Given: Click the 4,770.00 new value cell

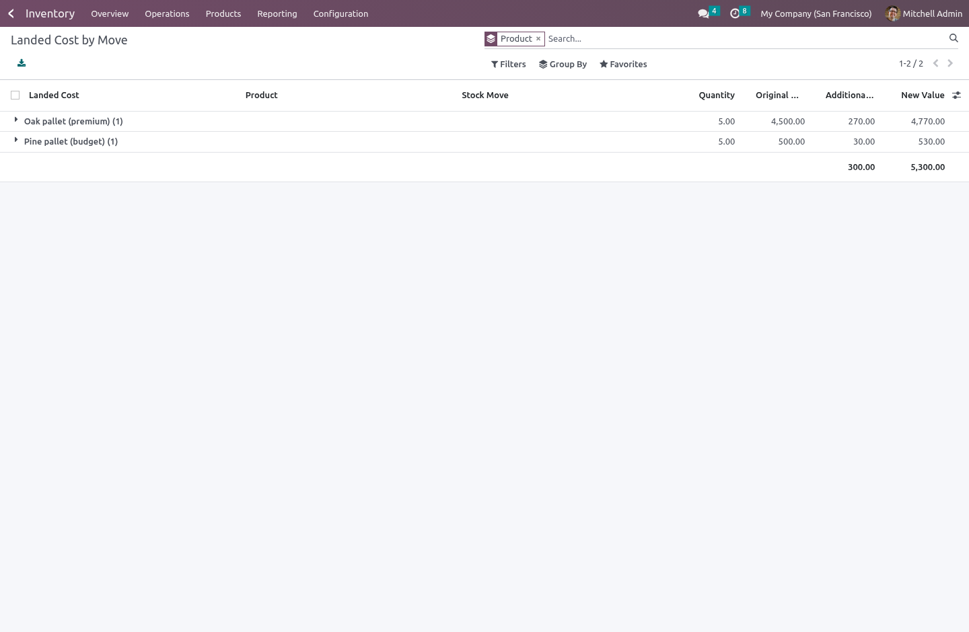Looking at the screenshot, I should (928, 122).
